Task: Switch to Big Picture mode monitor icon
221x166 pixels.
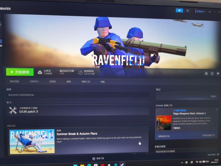Action: (210, 12)
